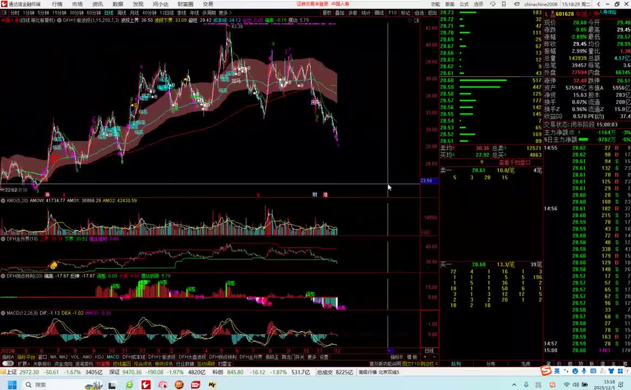Click the microphone icon in system tray
Viewport: 631px width, 390px height.
[526, 385]
